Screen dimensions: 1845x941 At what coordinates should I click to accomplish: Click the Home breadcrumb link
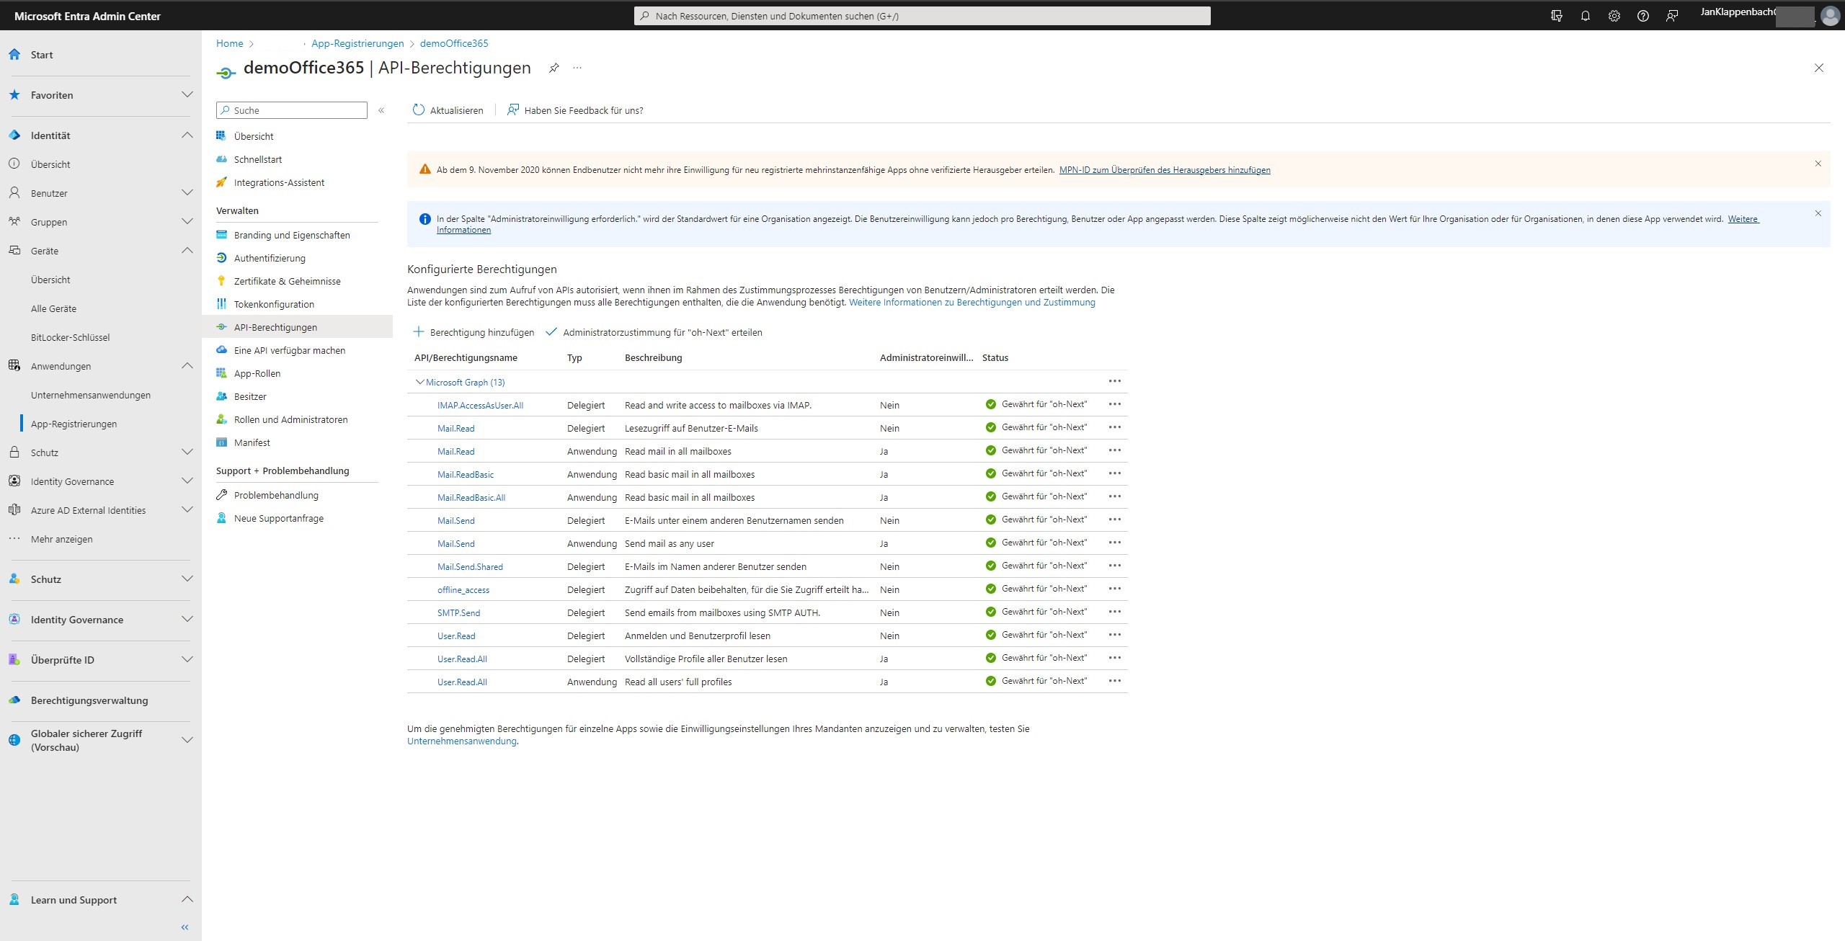coord(229,43)
